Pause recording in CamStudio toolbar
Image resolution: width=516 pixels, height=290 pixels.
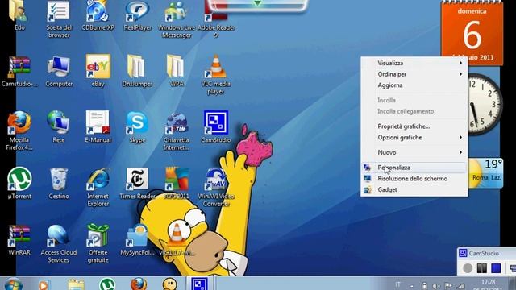(482, 268)
